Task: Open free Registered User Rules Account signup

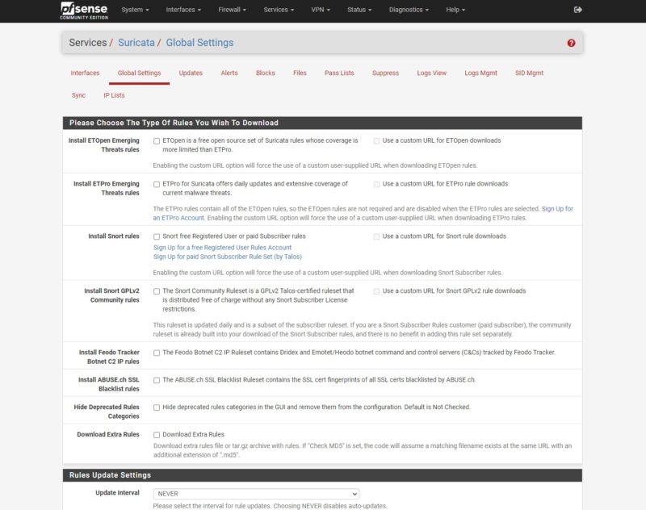Action: pyautogui.click(x=223, y=248)
